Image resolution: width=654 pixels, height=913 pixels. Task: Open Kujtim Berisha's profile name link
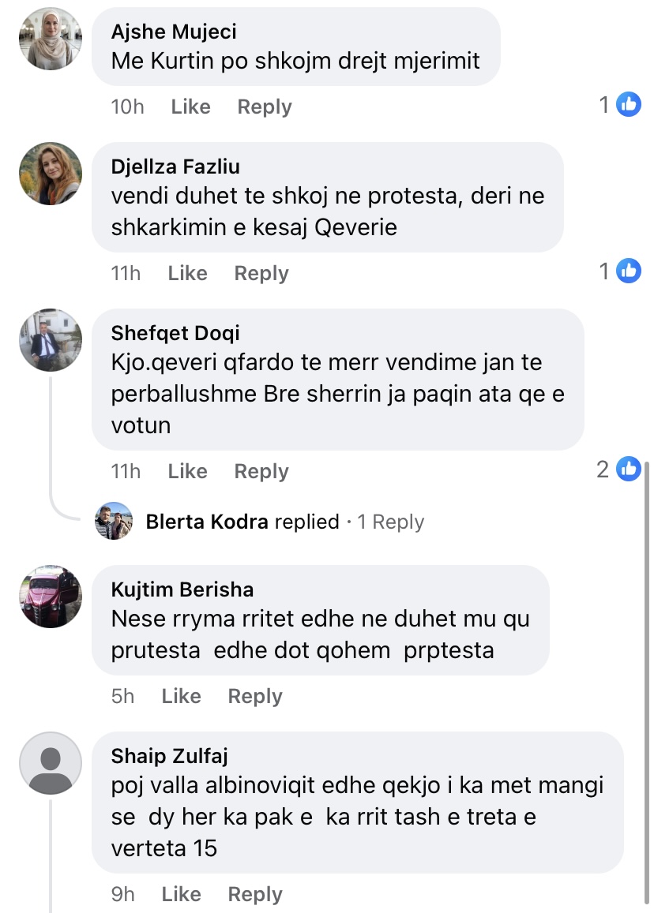[182, 589]
